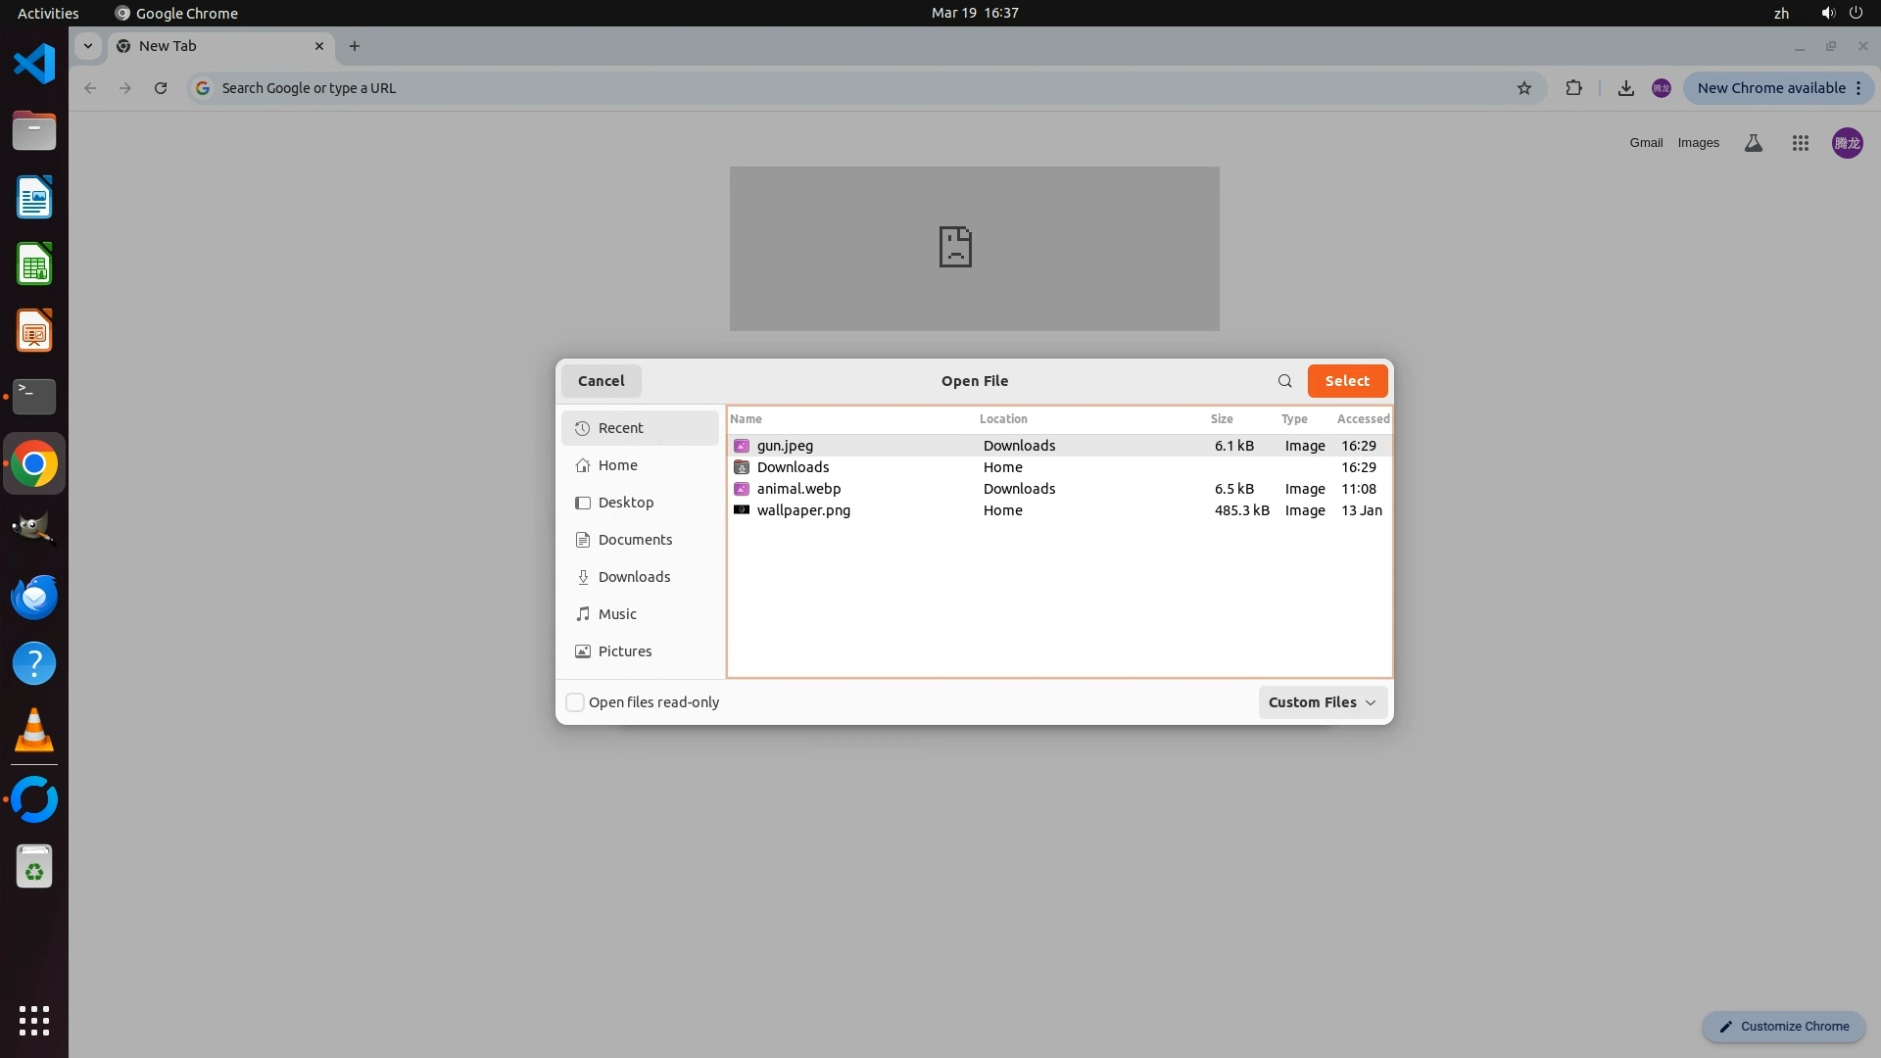The image size is (1881, 1058).
Task: Launch Terminal from the dock
Action: click(34, 397)
